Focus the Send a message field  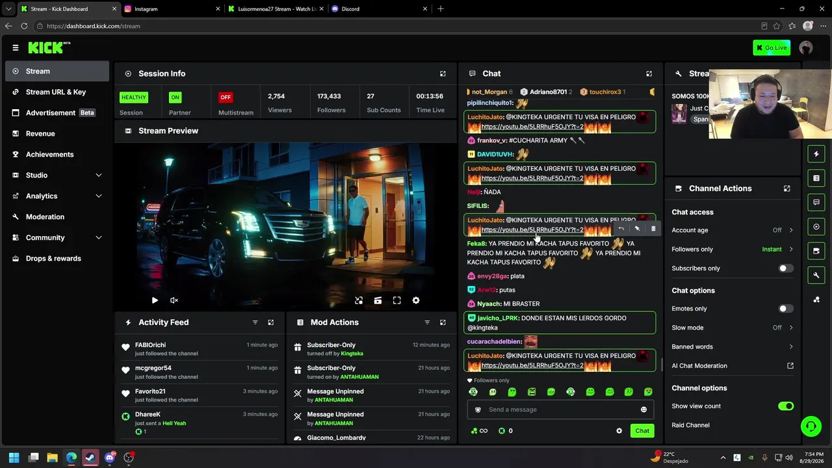[560, 409]
